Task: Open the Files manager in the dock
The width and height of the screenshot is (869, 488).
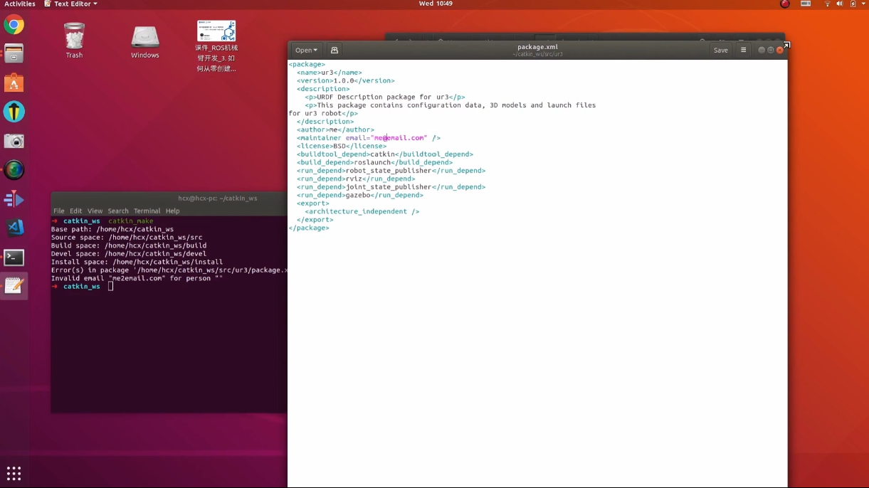Action: [x=14, y=54]
